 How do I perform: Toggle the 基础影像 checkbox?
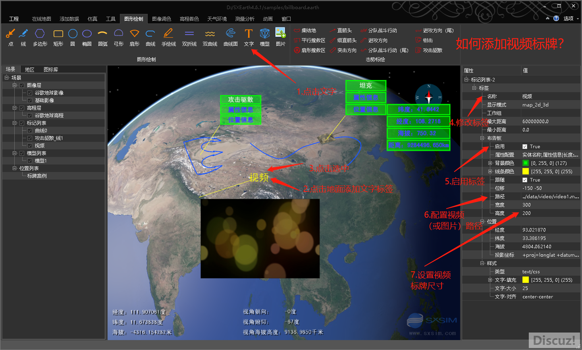tap(30, 101)
